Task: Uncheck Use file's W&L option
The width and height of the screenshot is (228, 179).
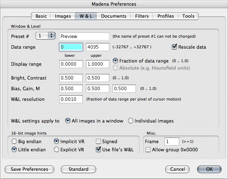Action: tap(98, 150)
